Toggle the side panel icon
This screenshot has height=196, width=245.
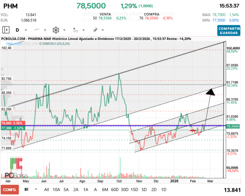(6, 30)
